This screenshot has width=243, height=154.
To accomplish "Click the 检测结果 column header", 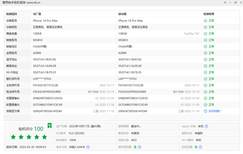I will click(209, 14).
